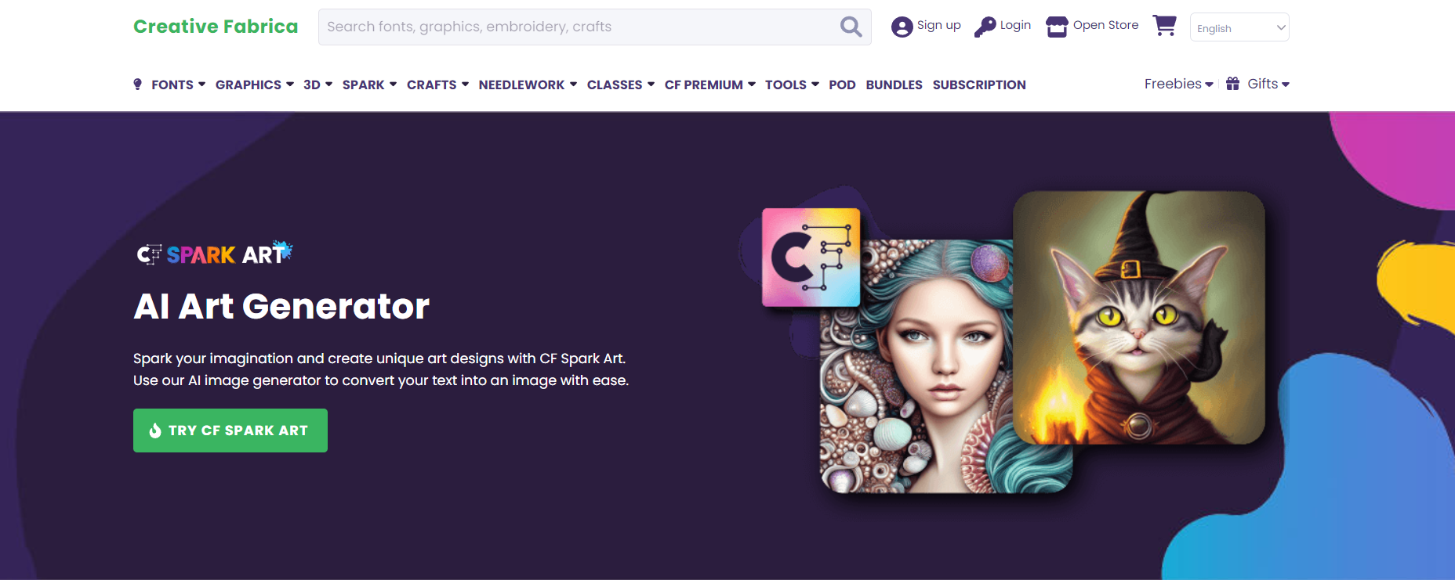The image size is (1455, 580).
Task: Expand the Gifts dropdown arrow
Action: click(1286, 85)
